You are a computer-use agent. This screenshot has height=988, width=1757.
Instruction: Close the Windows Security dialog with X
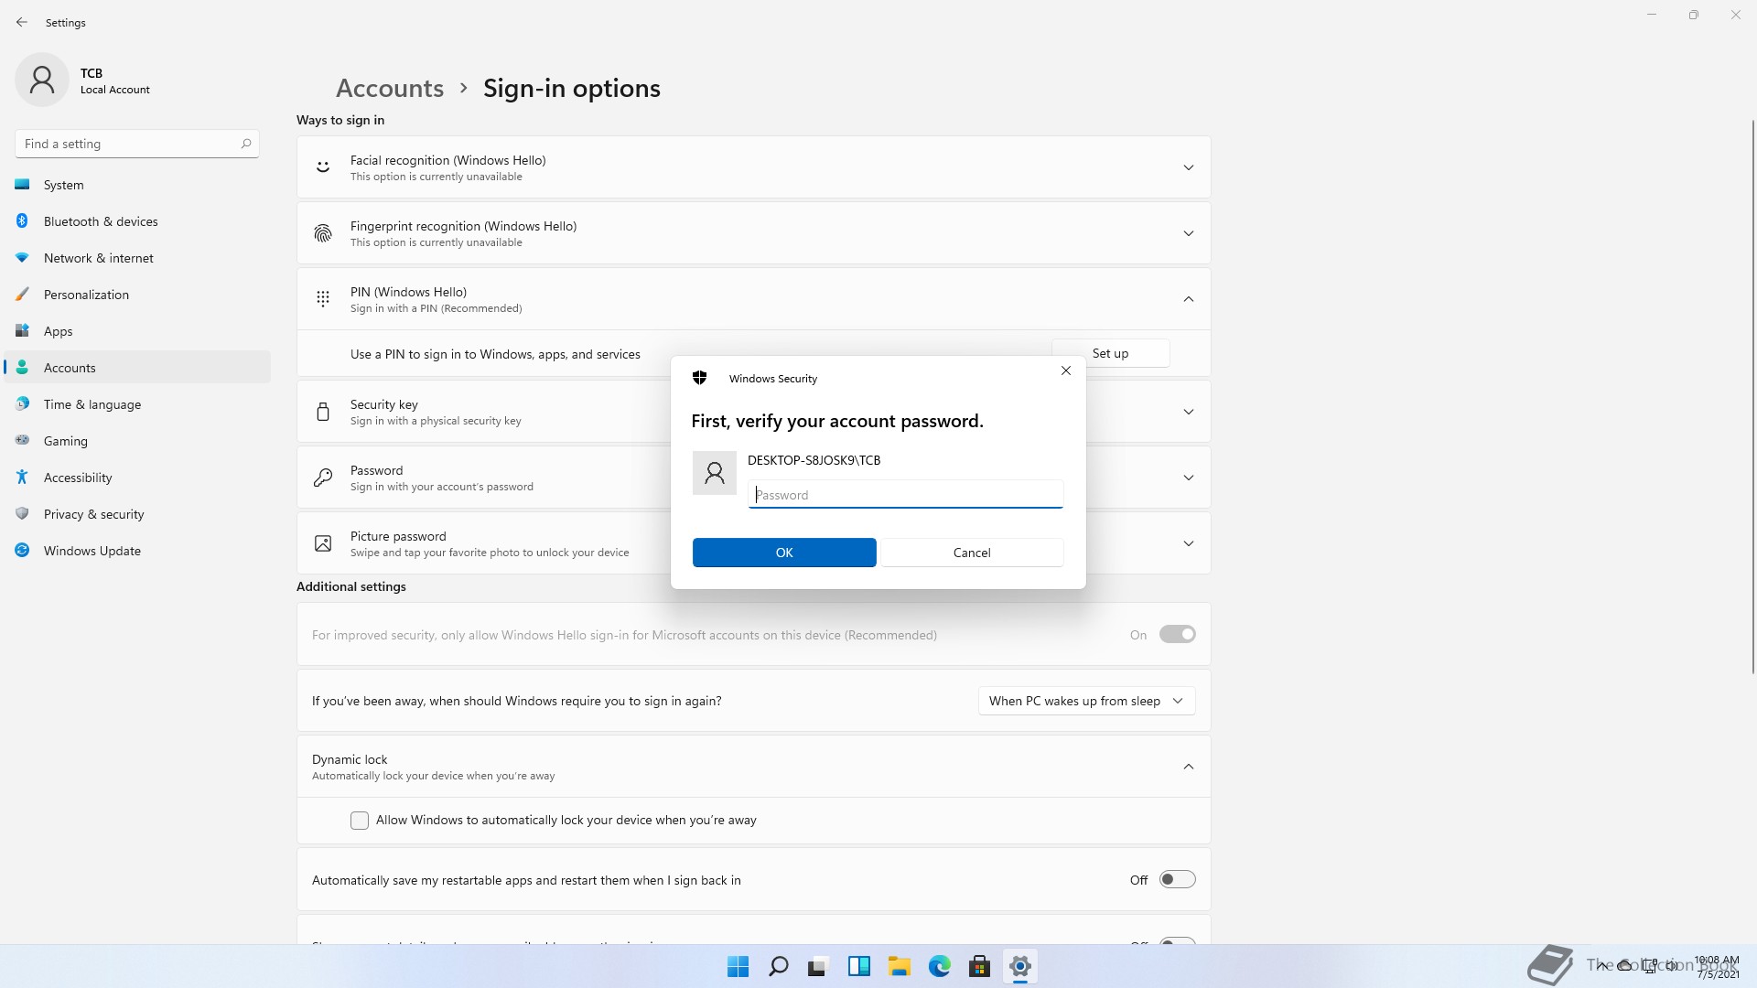1066,370
